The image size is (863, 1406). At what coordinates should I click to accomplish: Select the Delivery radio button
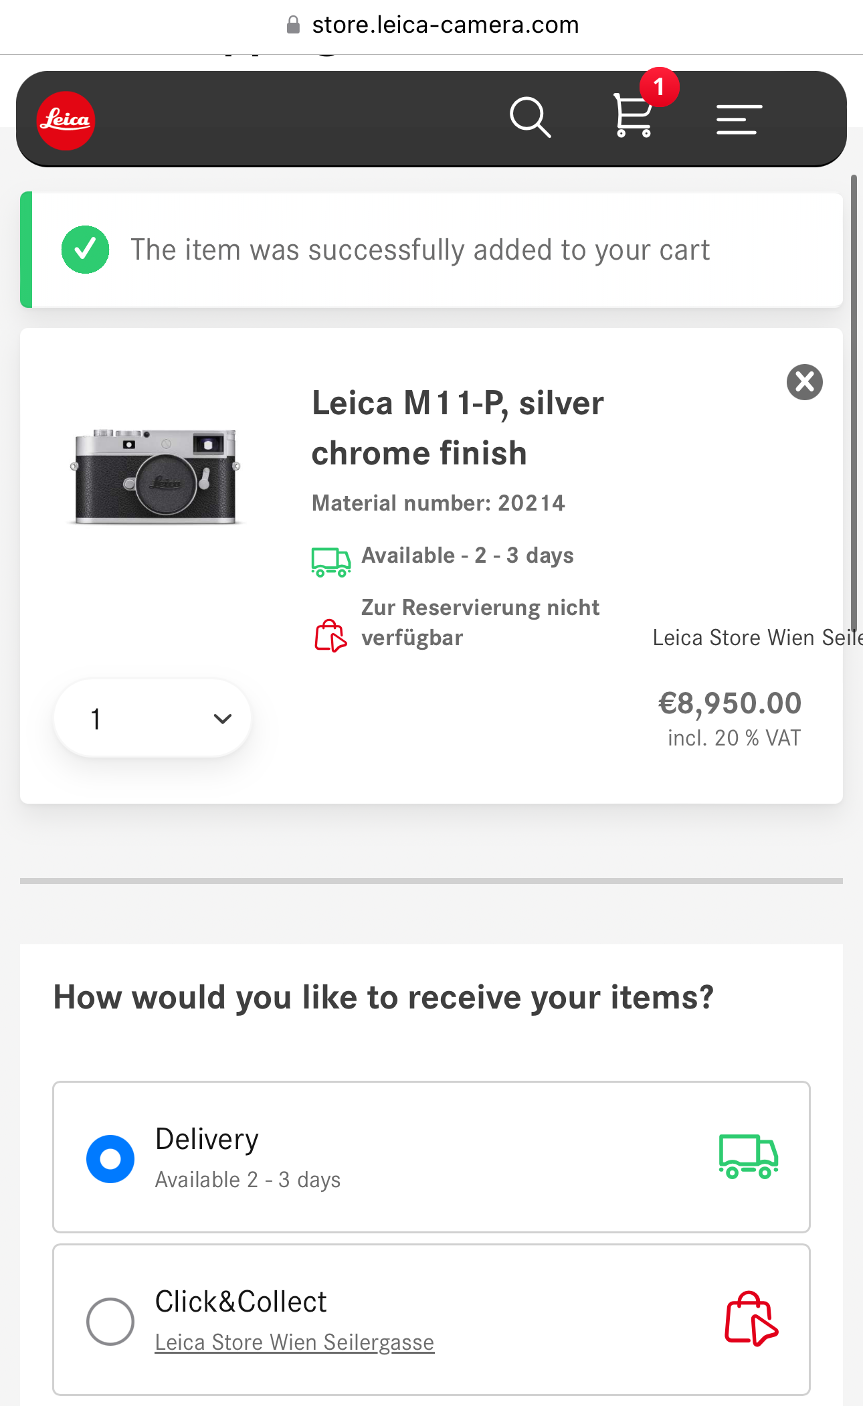tap(110, 1158)
